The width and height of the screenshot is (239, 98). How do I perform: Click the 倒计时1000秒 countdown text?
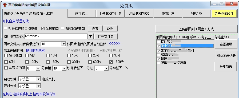point(36,50)
